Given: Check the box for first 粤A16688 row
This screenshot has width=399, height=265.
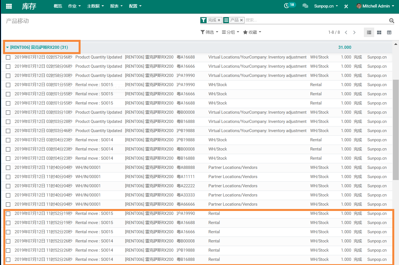Looking at the screenshot, I should coord(8,57).
